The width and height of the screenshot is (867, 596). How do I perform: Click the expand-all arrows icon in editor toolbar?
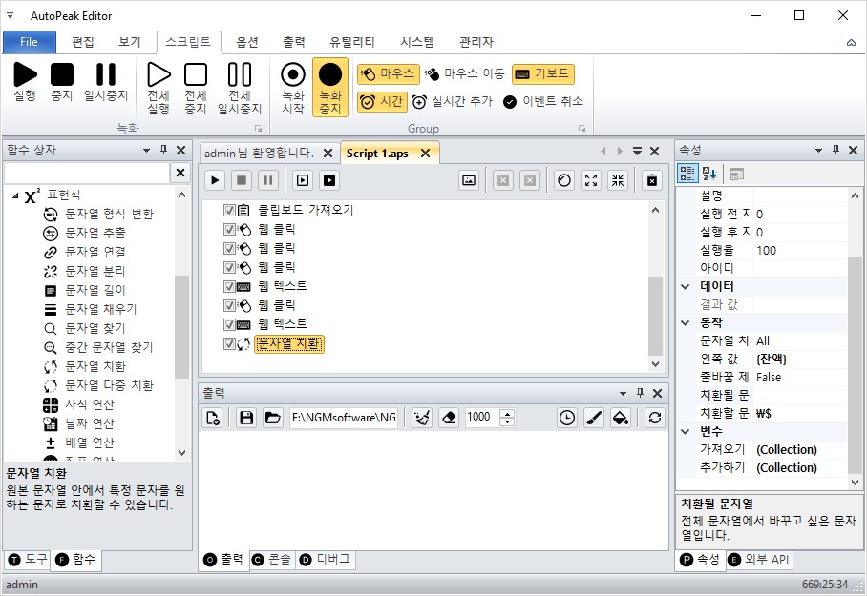[591, 180]
